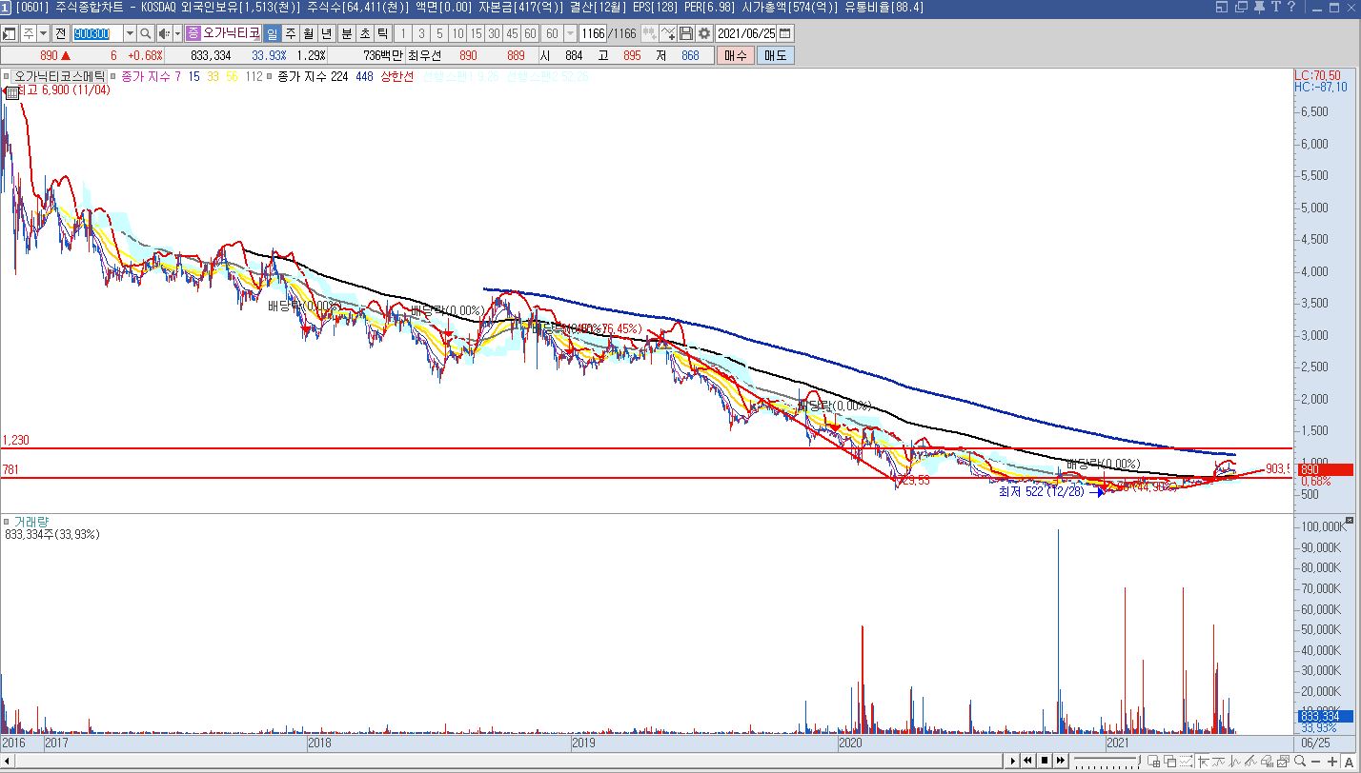This screenshot has width=1361, height=773.
Task: Click the duplicate window icon in title bar
Action: tap(1241, 7)
